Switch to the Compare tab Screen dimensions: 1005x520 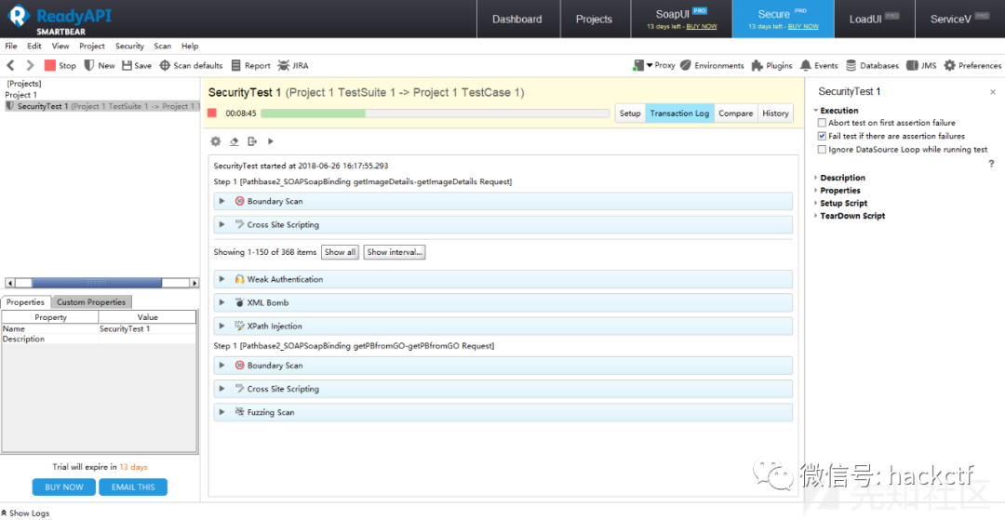(736, 113)
